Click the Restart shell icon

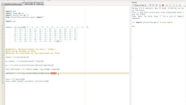click(x=156, y=5)
